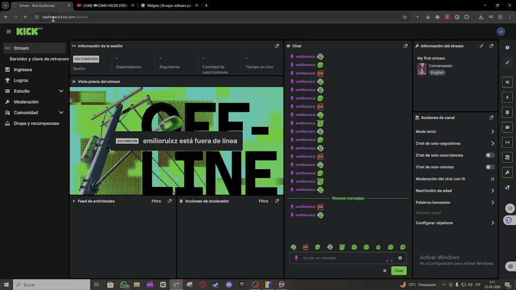Insert the red angry emote from the quick emote row
The image size is (516, 290).
(306, 247)
